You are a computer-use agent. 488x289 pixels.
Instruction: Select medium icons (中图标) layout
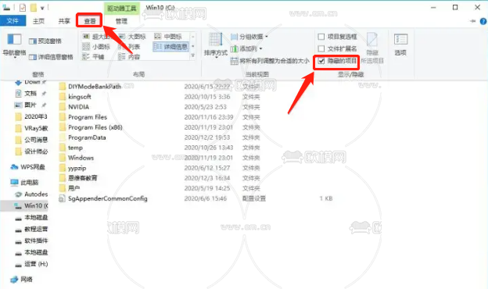[x=168, y=37]
